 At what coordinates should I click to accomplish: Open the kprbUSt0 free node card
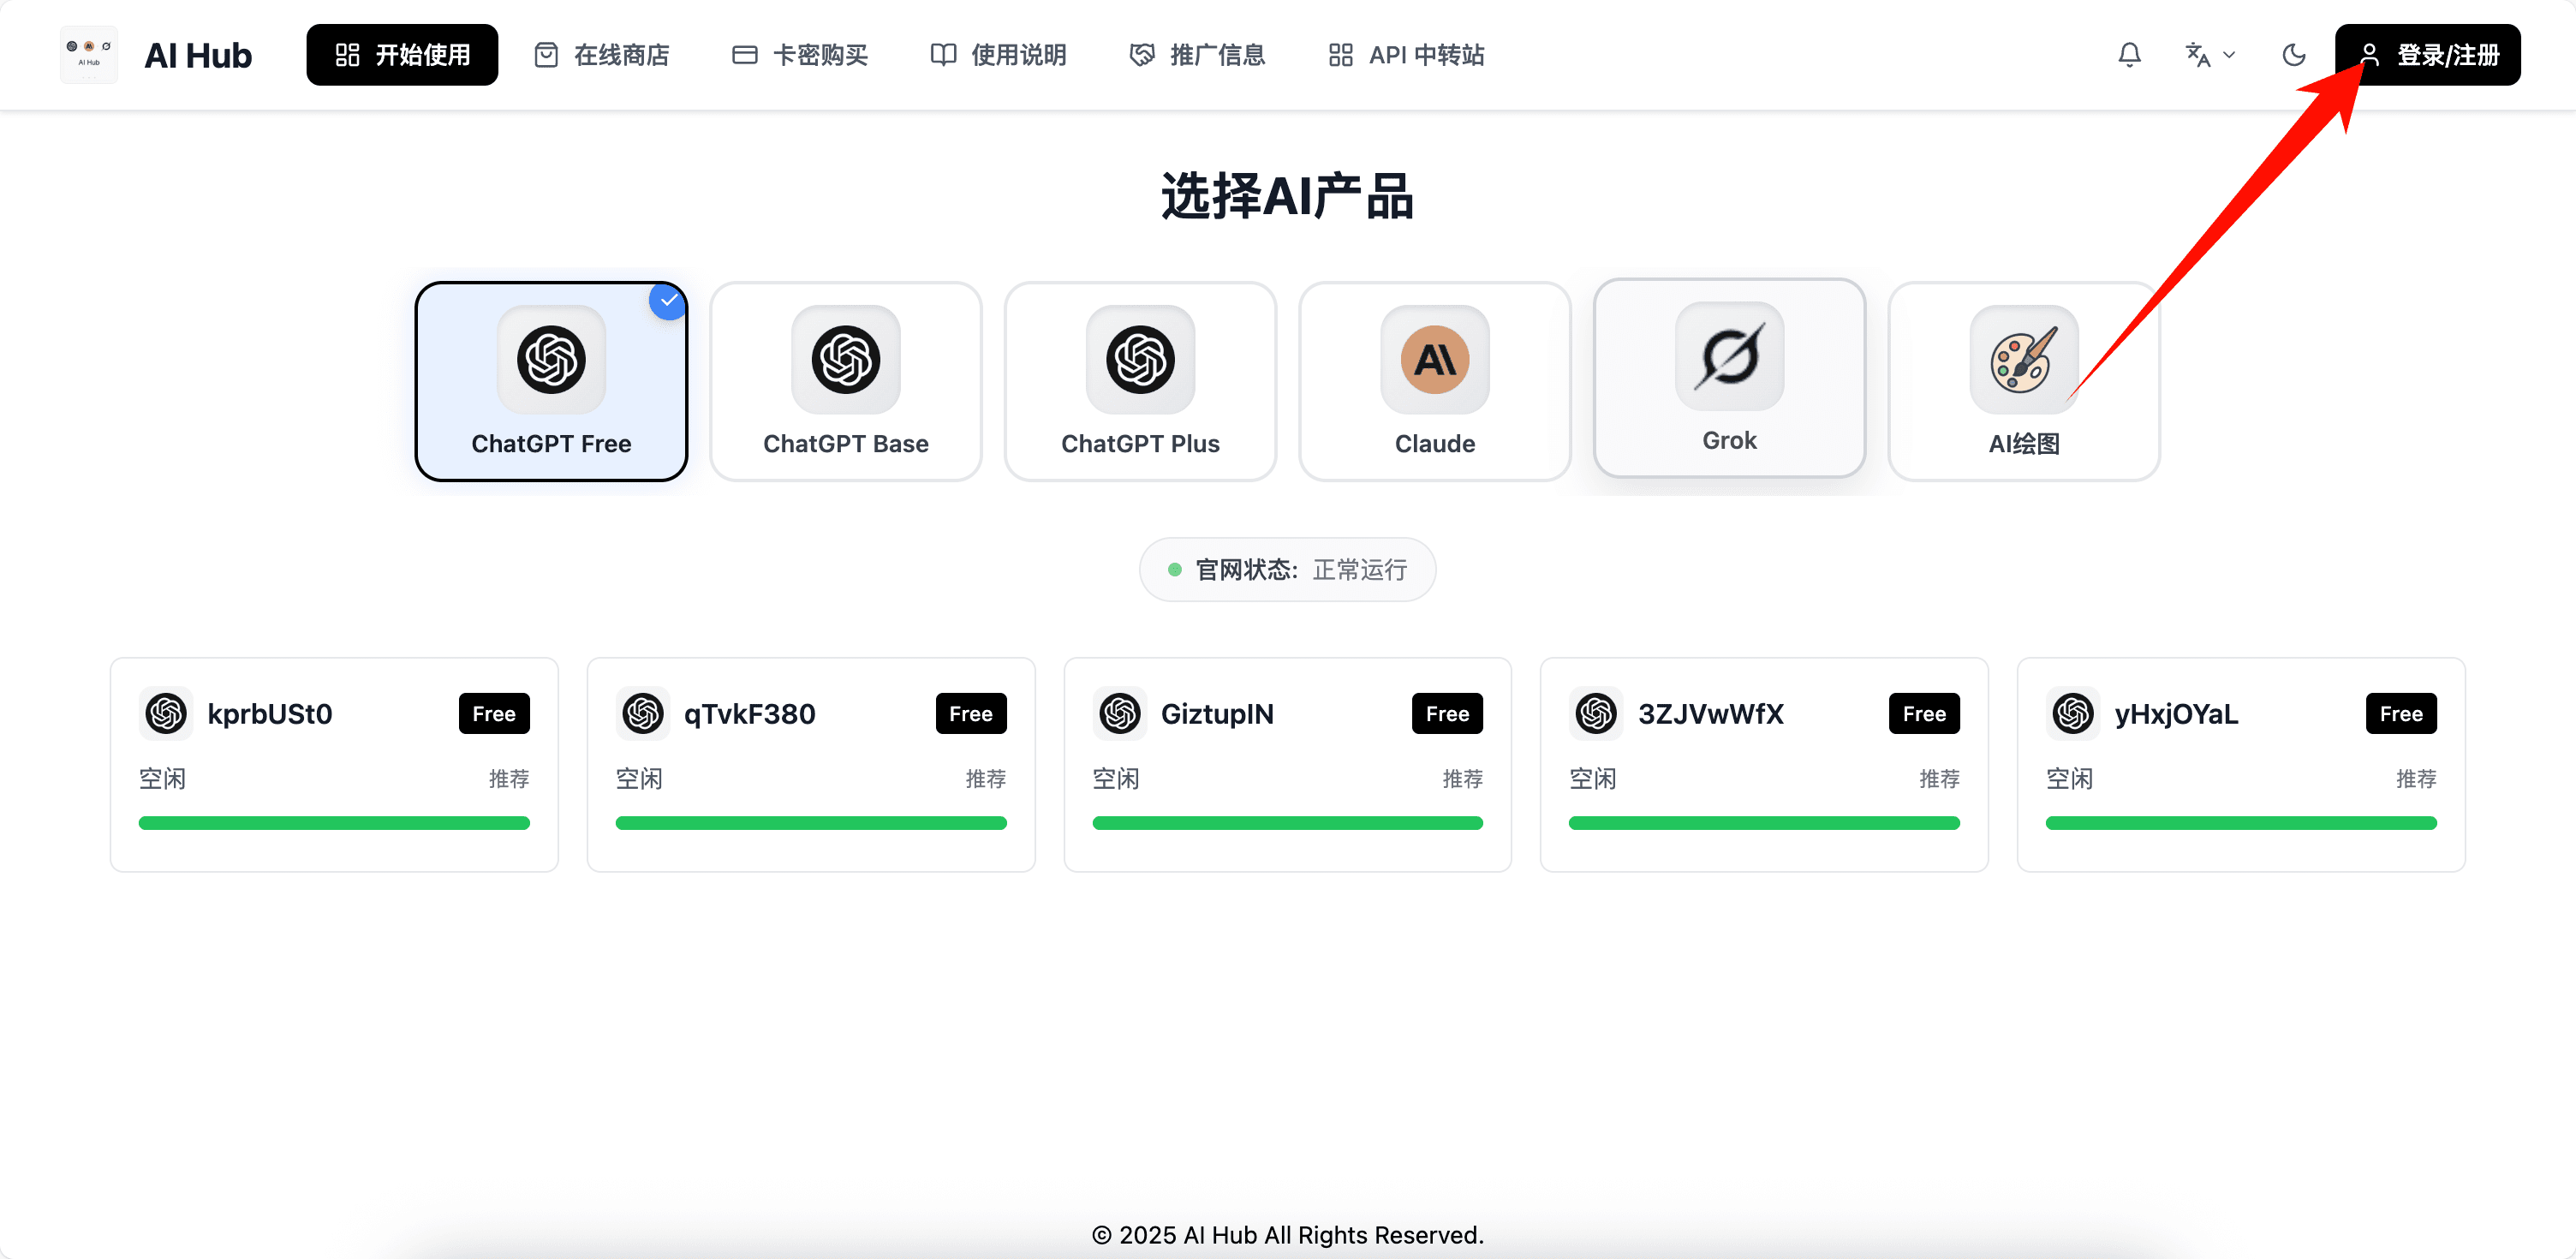click(334, 764)
